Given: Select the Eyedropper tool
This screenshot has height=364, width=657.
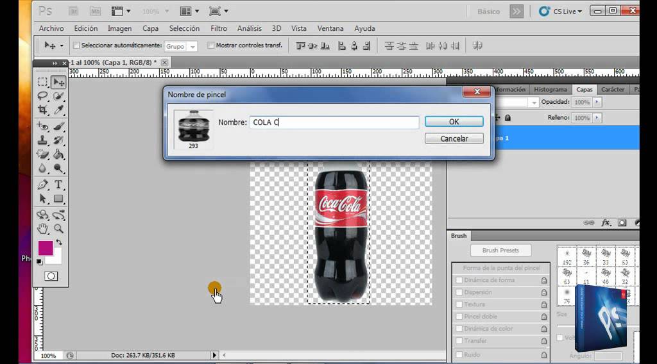Looking at the screenshot, I should 58,110.
